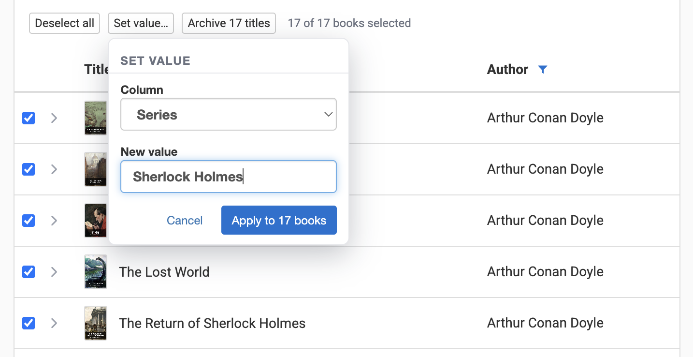Uncheck The Return of Sherlock Holmes checkbox
The height and width of the screenshot is (357, 693).
[x=29, y=323]
